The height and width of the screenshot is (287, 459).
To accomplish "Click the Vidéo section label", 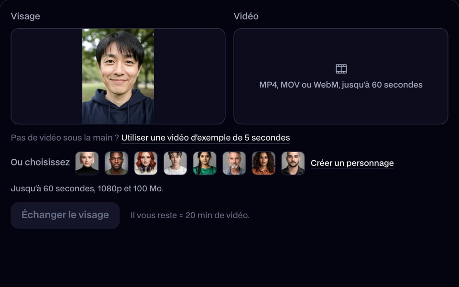I will click(x=246, y=16).
